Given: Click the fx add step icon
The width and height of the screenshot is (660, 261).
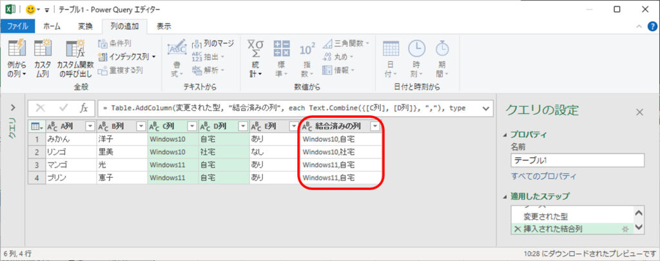Looking at the screenshot, I should 84,108.
